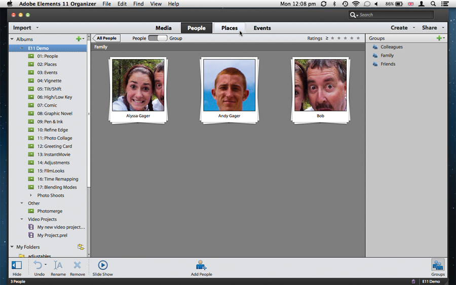Click the My Folders tree view icon

(x=81, y=247)
